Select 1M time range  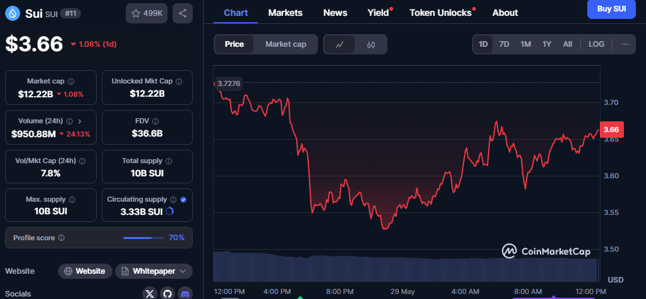pos(525,44)
